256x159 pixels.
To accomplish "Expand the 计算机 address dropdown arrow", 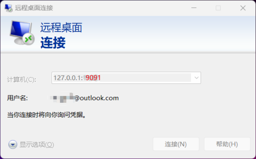I will (197, 78).
